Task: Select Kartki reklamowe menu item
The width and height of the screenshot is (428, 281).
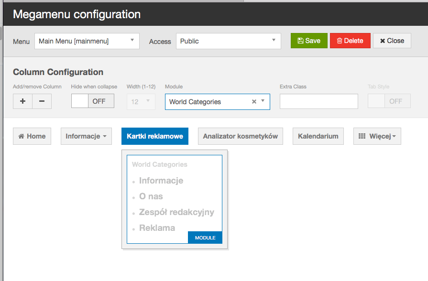Action: pyautogui.click(x=155, y=136)
